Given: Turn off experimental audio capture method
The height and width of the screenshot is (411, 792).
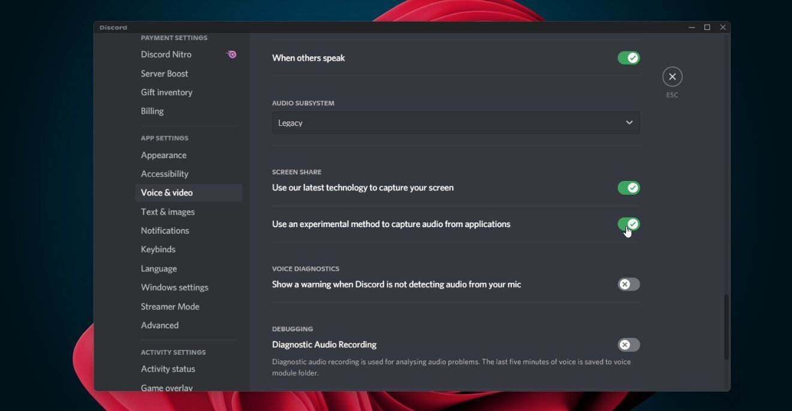Looking at the screenshot, I should click(628, 224).
